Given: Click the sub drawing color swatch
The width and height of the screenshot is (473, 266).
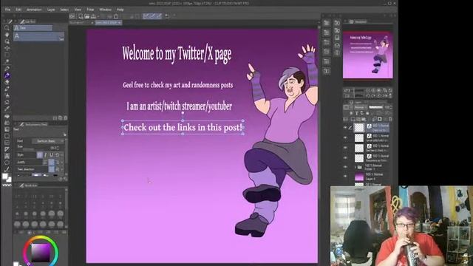Looking at the screenshot, I should tap(10, 180).
